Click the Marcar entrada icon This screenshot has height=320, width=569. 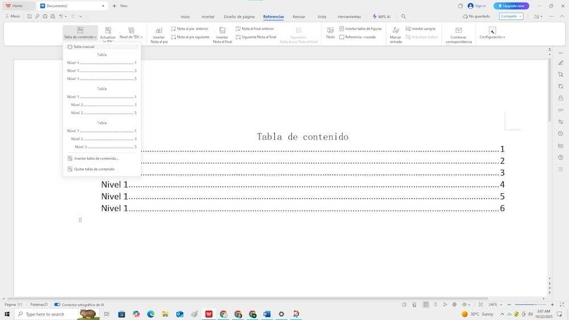[395, 30]
